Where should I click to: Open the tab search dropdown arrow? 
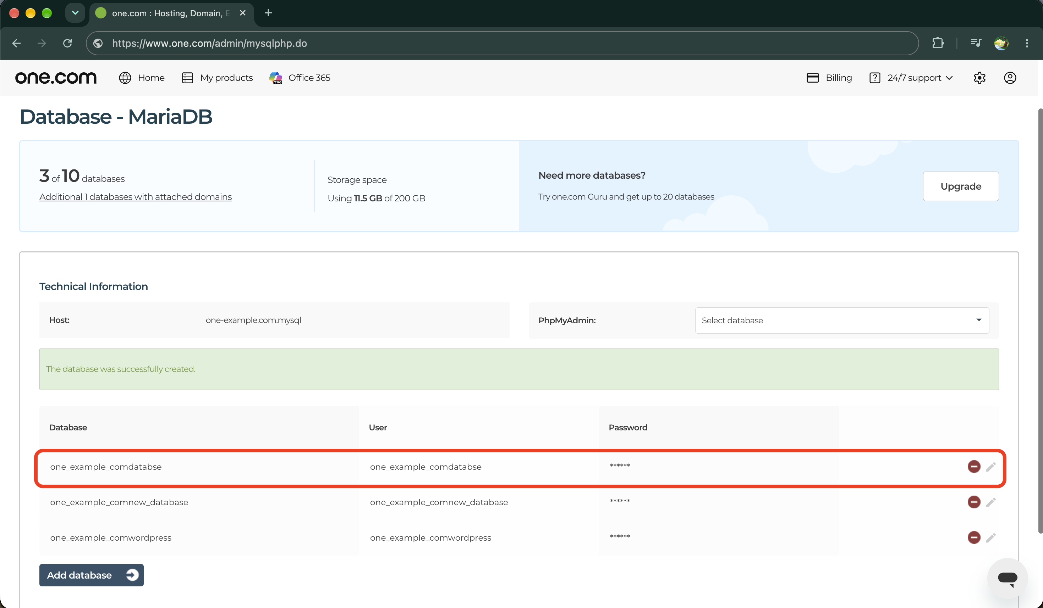(x=75, y=13)
